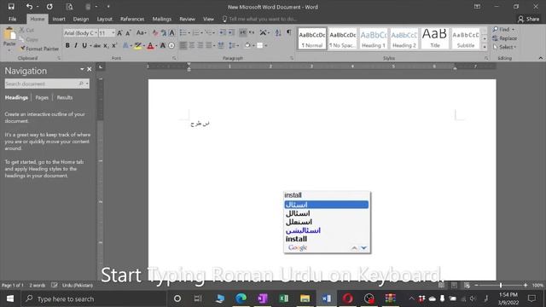Apply the red font color
Image resolution: width=546 pixels, height=307 pixels.
150,45
